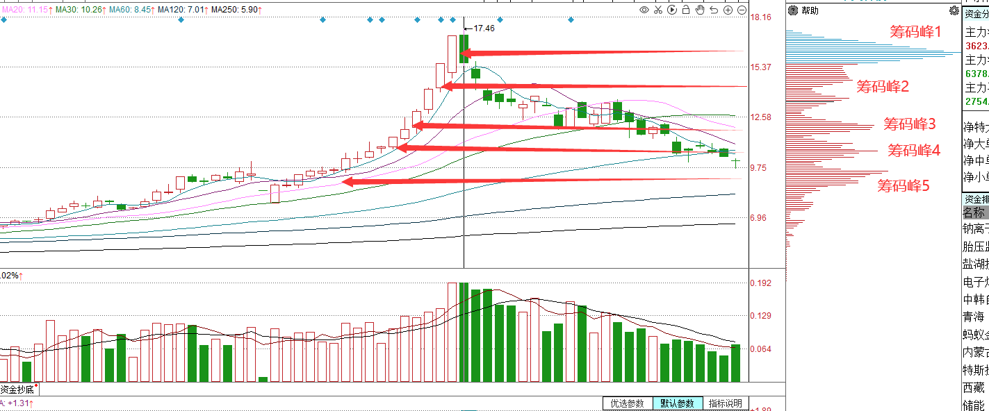This screenshot has height=411, width=989.
Task: Click the eye visibility icon in chart toolbar
Action: click(644, 10)
